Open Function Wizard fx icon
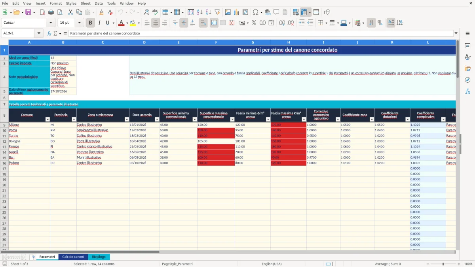Screen dimensions: 475x267 (x=49, y=34)
